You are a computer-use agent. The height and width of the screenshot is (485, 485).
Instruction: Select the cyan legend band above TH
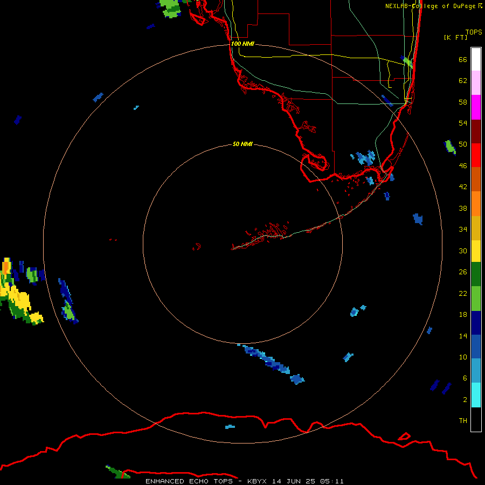click(476, 394)
